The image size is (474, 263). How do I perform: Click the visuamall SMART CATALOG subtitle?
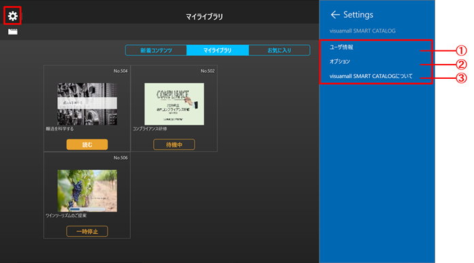coord(362,31)
